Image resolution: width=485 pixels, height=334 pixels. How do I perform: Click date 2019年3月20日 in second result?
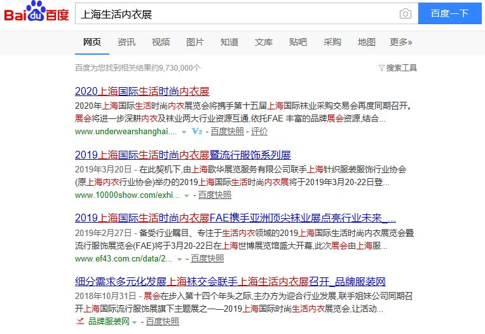click(x=104, y=169)
